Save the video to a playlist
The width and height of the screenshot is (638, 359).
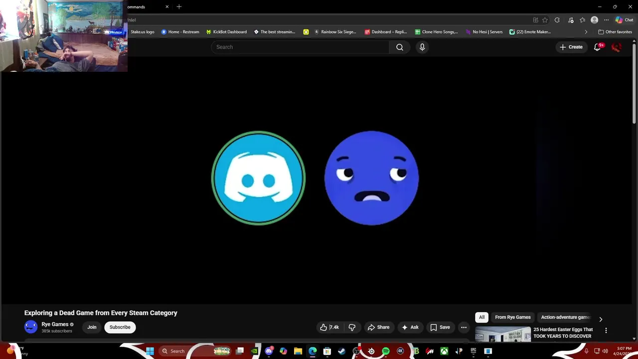click(x=440, y=327)
